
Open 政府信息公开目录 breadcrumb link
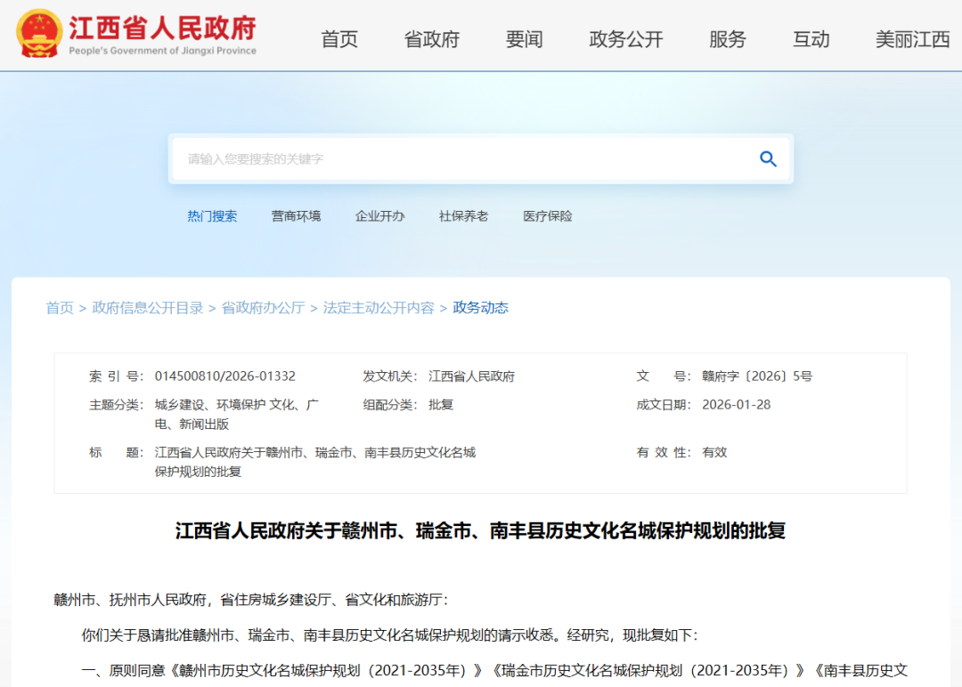148,308
